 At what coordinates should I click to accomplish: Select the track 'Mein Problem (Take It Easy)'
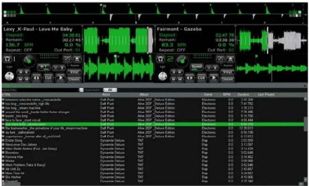(x=25, y=165)
